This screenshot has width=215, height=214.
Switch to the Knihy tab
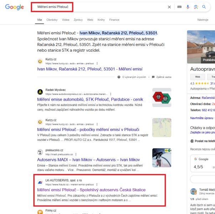click(101, 20)
